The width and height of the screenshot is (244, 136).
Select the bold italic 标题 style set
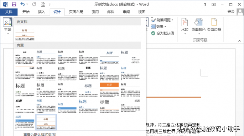tap(25, 106)
